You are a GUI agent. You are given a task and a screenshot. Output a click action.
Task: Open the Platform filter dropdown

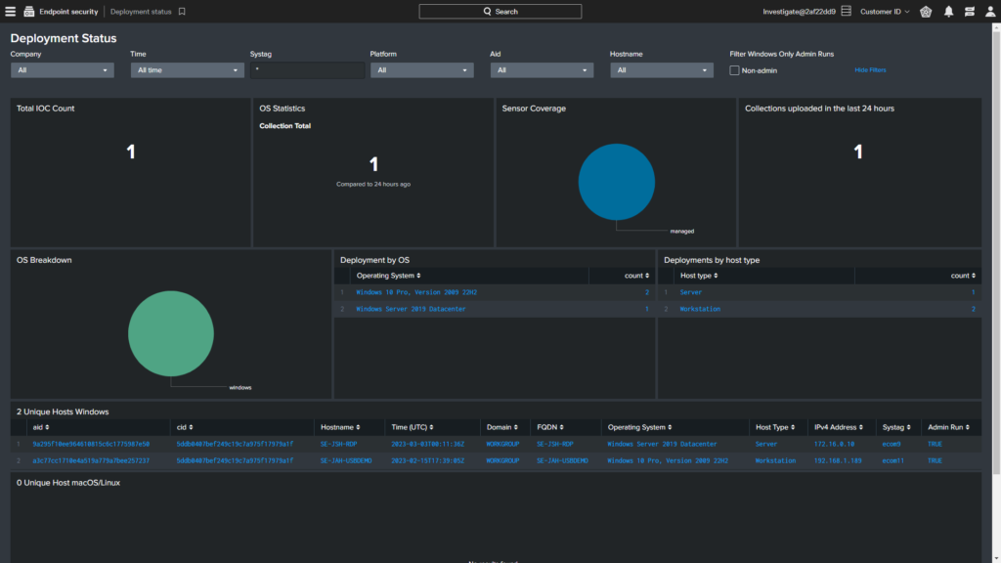(x=421, y=70)
